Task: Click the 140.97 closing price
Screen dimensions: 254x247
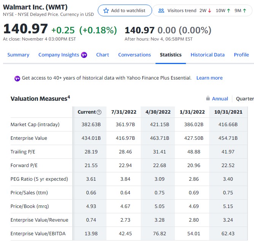Action: point(25,29)
